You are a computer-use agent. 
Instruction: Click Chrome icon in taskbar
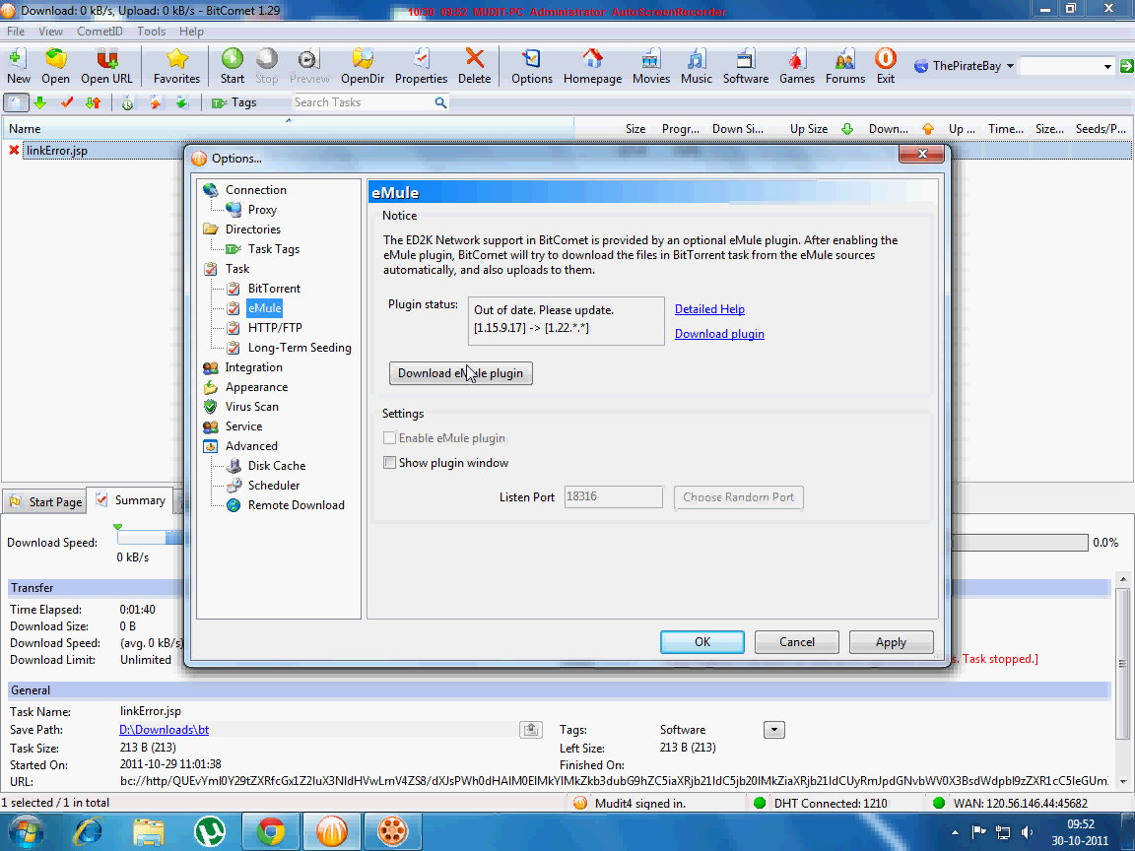[x=271, y=831]
